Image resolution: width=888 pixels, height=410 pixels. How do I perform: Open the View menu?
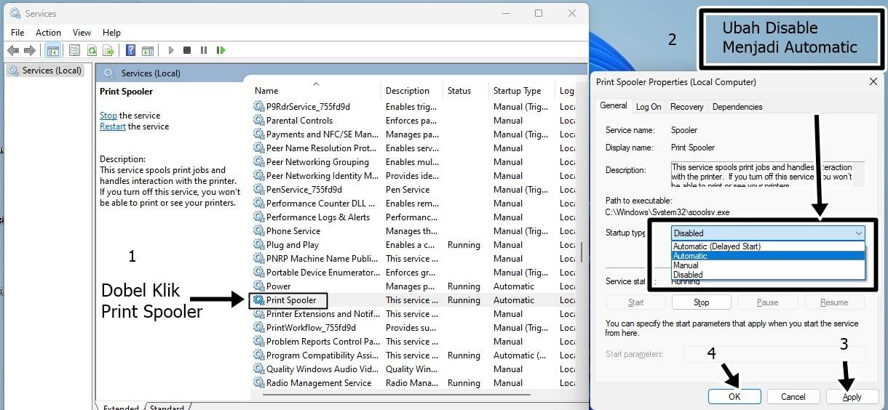click(82, 33)
